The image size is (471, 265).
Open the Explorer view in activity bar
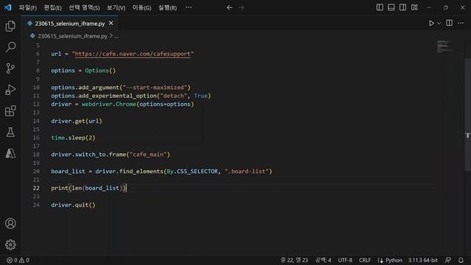10,26
